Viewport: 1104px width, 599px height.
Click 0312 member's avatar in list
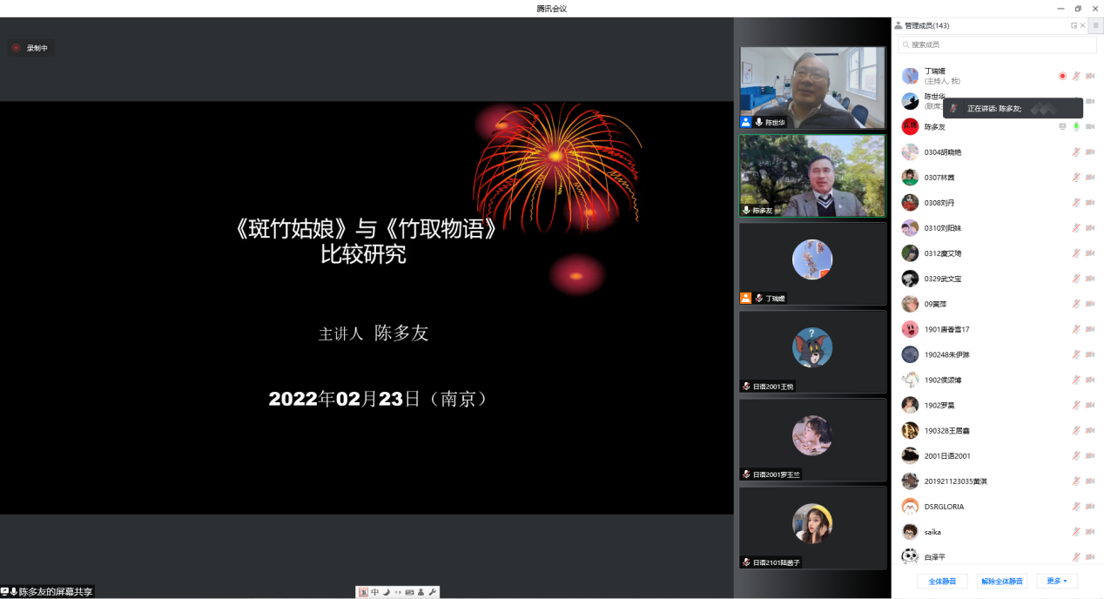point(910,253)
